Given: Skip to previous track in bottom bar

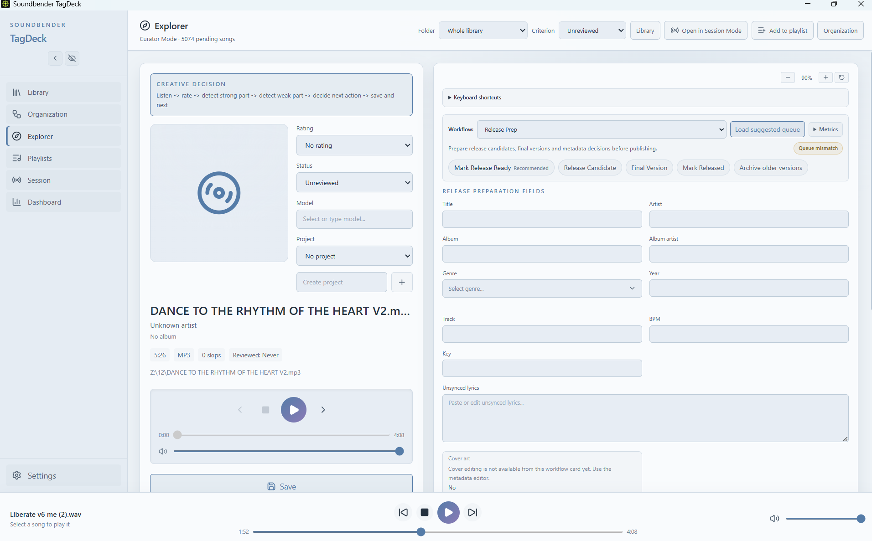Looking at the screenshot, I should tap(403, 512).
